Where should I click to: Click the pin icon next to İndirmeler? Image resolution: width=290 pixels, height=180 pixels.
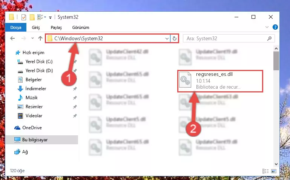pos(75,89)
